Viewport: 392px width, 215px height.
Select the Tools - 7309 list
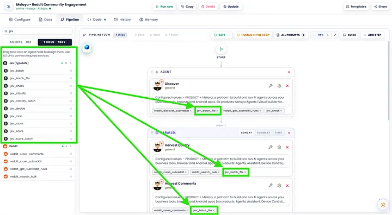tap(55, 42)
